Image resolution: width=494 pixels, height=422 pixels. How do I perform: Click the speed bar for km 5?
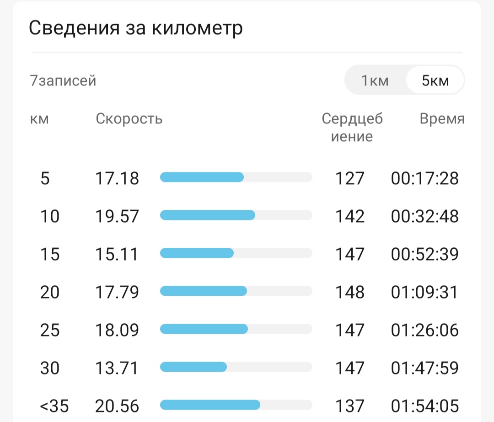pos(236,177)
